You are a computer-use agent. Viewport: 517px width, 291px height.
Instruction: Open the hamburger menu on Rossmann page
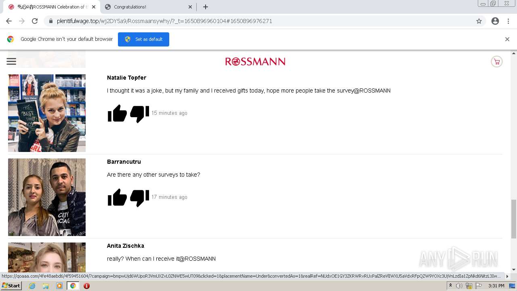[11, 61]
